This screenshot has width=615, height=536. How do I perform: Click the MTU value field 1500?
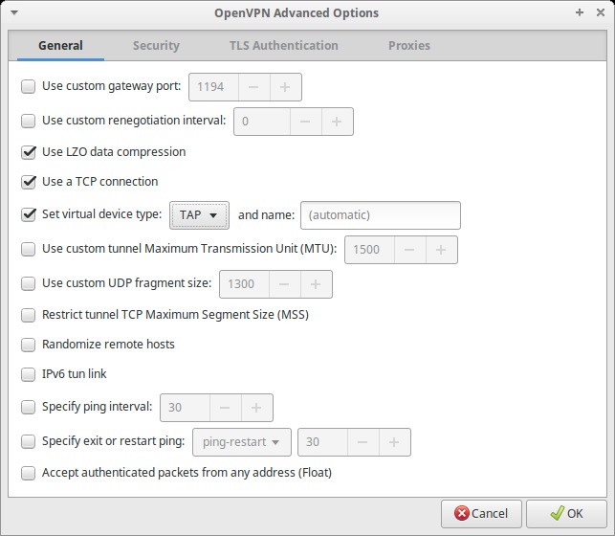[x=369, y=250]
